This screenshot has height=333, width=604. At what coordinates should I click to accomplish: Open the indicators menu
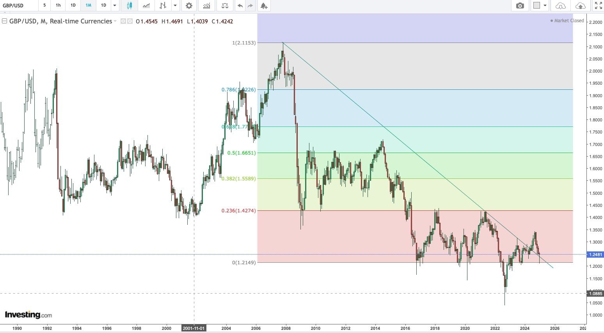pos(206,5)
